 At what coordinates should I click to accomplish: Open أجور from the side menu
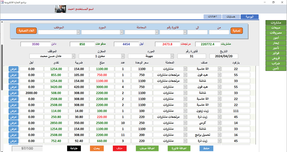point(276,38)
